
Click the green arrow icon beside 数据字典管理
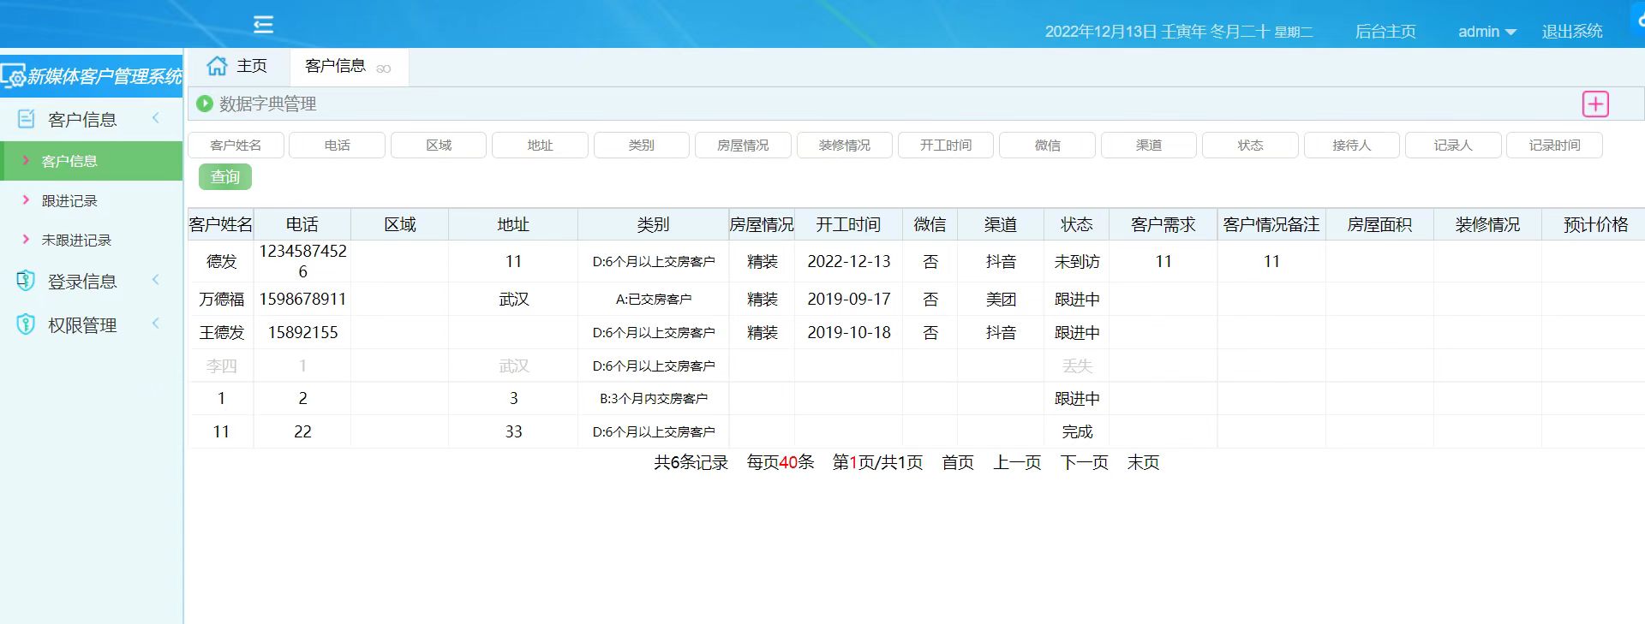pyautogui.click(x=205, y=104)
